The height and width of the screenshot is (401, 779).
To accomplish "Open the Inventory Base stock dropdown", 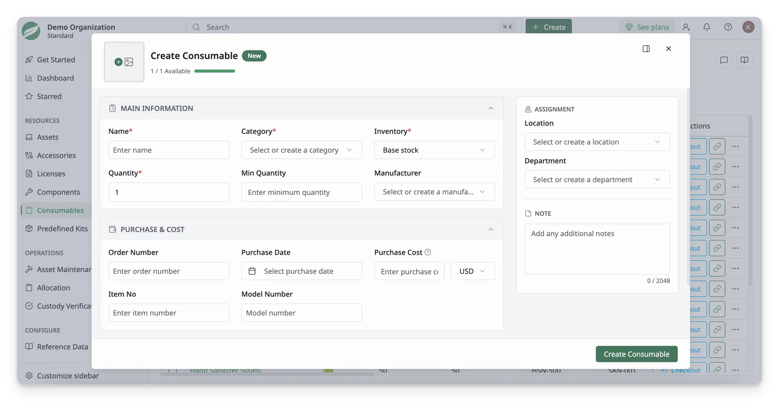I will tap(434, 150).
